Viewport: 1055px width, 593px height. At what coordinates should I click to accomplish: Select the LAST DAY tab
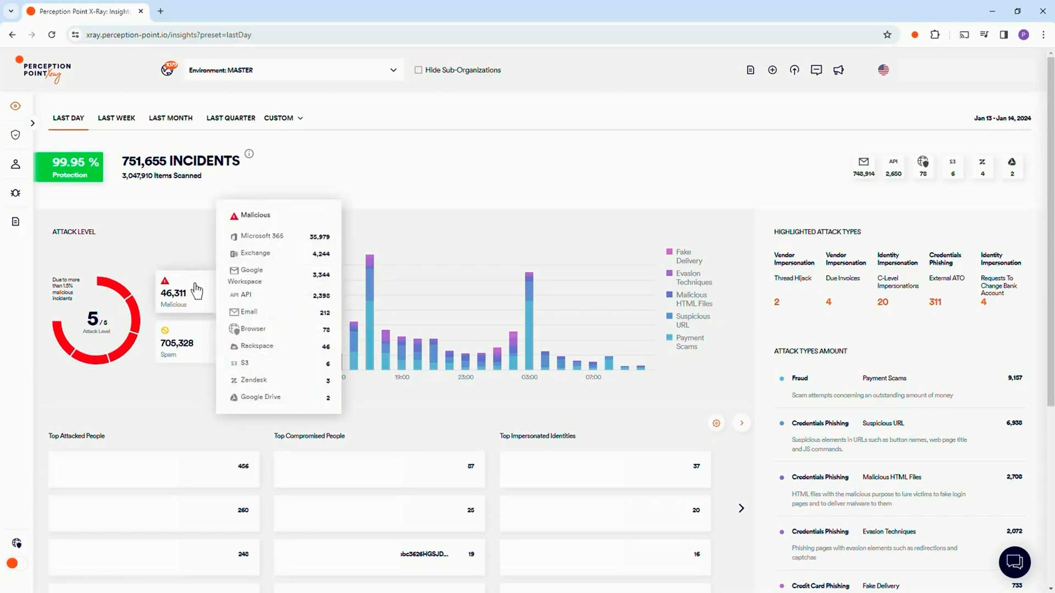click(68, 118)
